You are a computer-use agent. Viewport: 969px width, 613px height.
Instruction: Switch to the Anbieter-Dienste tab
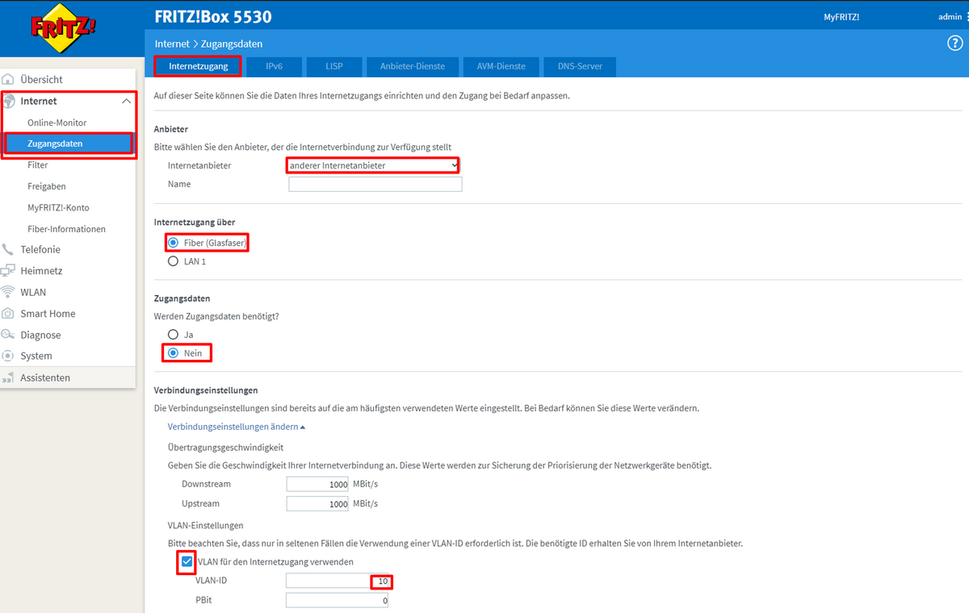pyautogui.click(x=412, y=66)
